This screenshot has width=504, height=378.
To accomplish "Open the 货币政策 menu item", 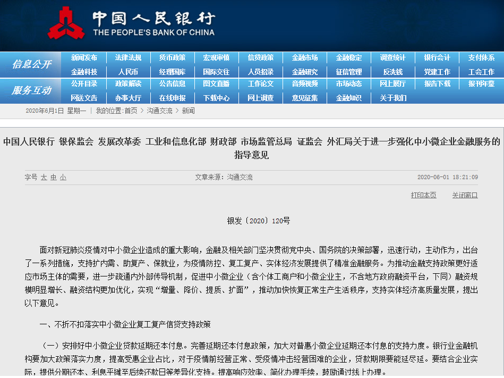I will pos(172,57).
